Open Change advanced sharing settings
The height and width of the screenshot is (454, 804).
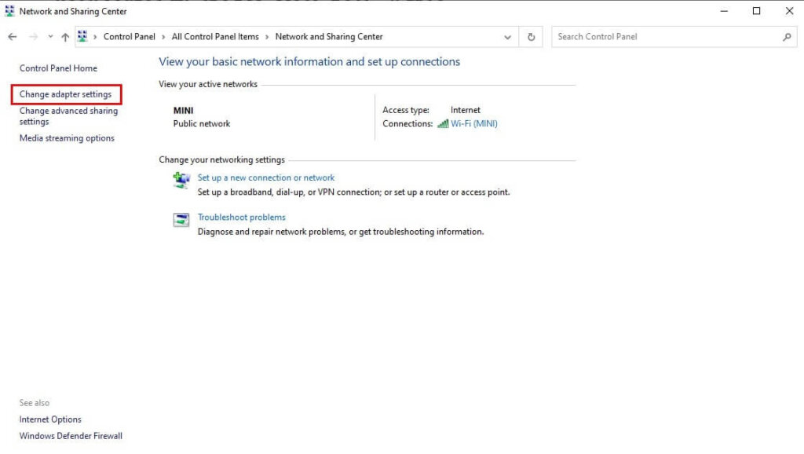click(69, 116)
